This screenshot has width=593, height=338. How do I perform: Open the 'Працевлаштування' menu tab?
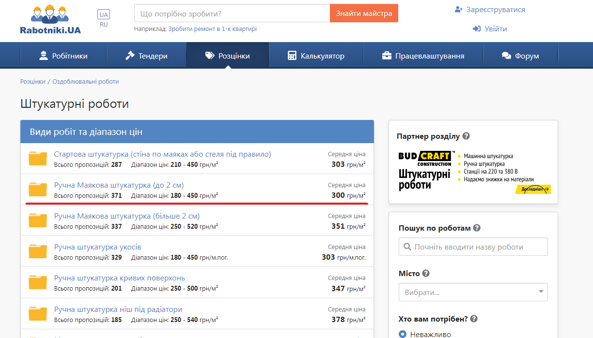coord(423,56)
